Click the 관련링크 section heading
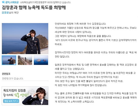 coord(6,74)
